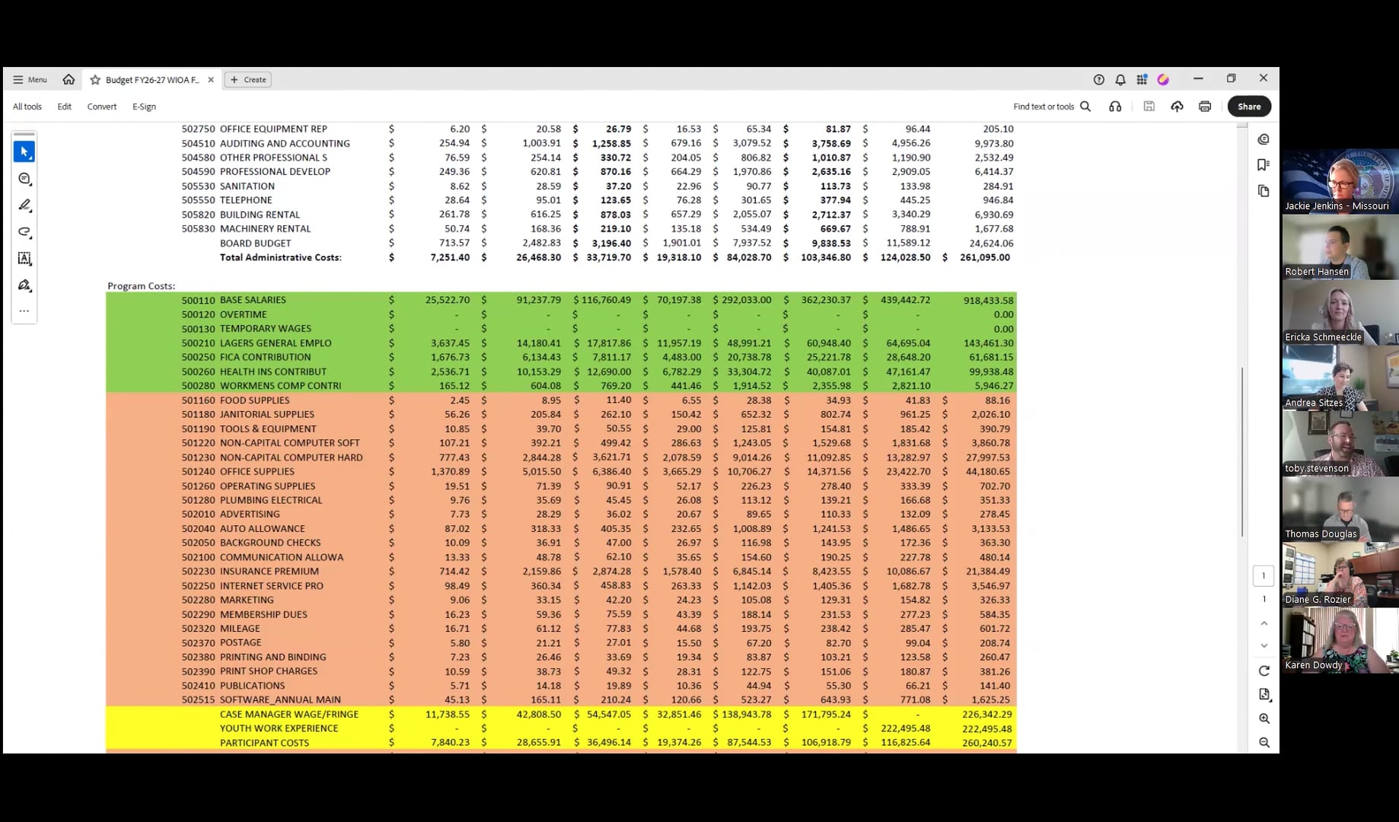Open the bookmarks panel icon
This screenshot has height=822, width=1399.
(x=1264, y=165)
